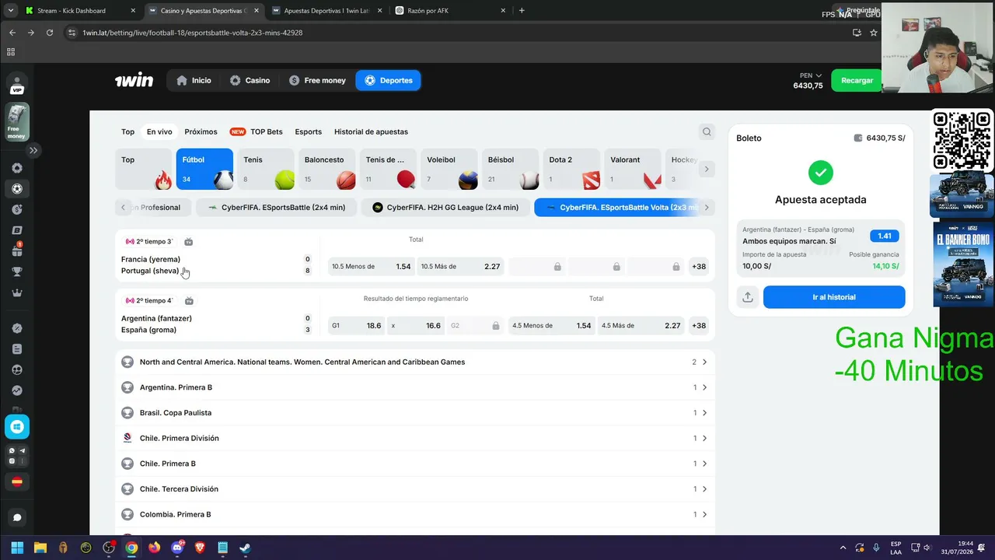Expand Central American and Caribbean Games league
The image size is (995, 560).
click(x=415, y=362)
